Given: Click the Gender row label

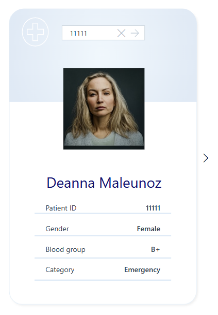Looking at the screenshot, I should click(57, 229).
